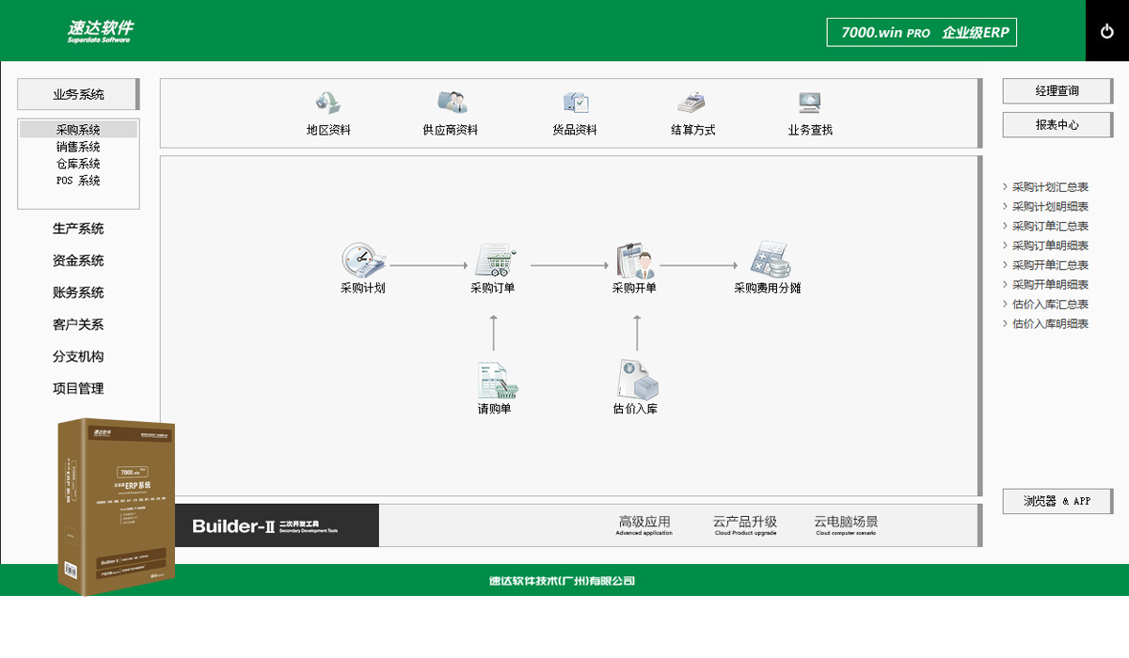Switch to 生产系统 module

(x=78, y=228)
